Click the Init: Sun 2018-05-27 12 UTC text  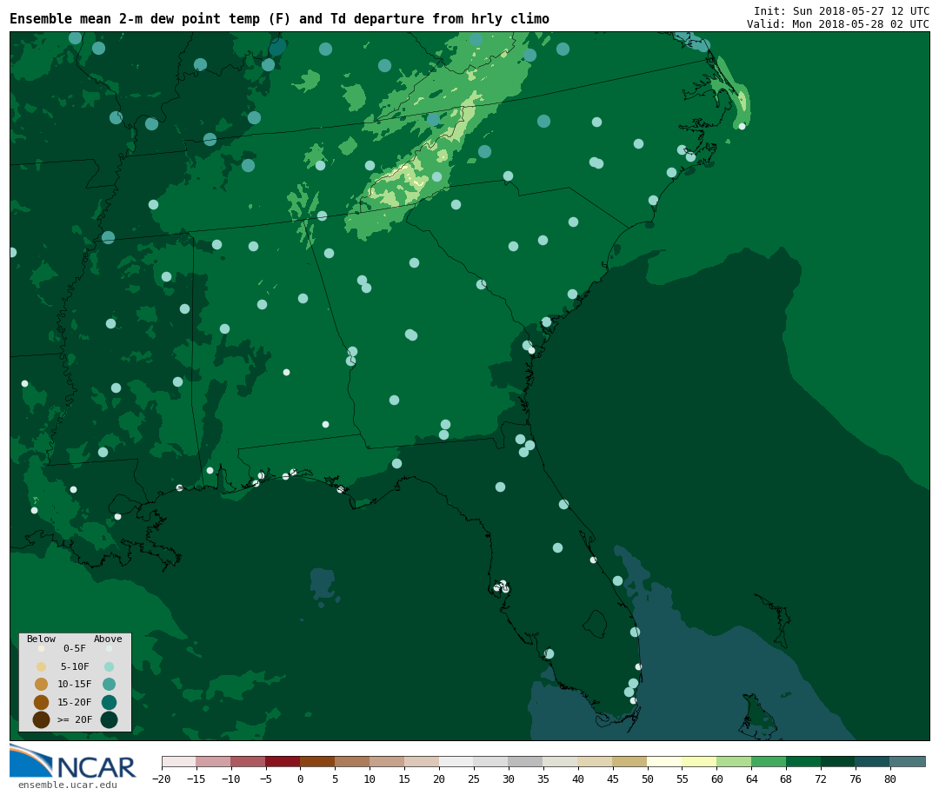coord(842,10)
